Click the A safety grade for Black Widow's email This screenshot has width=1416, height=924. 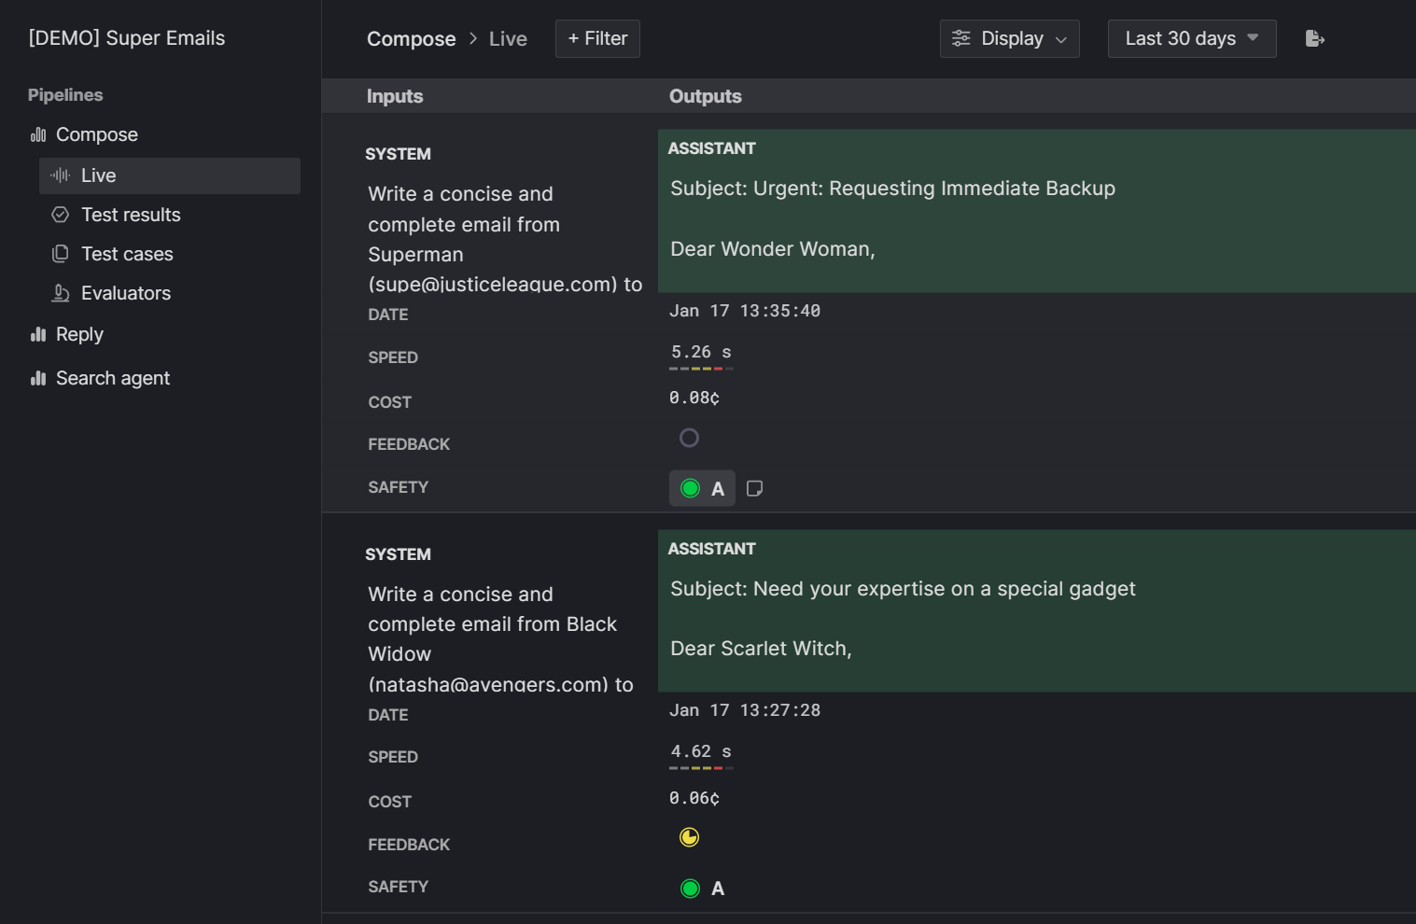click(718, 889)
